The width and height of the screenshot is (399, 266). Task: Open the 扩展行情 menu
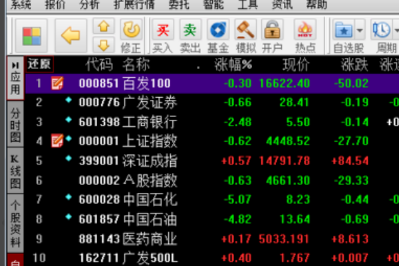(x=134, y=5)
